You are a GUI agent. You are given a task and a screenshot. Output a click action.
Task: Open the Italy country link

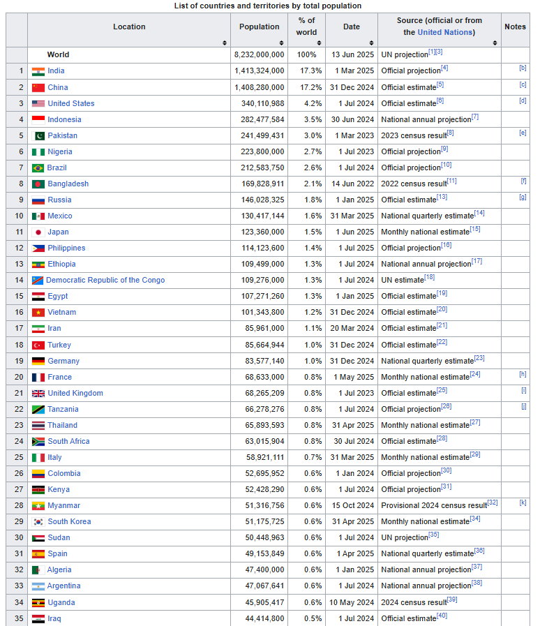[x=54, y=457]
